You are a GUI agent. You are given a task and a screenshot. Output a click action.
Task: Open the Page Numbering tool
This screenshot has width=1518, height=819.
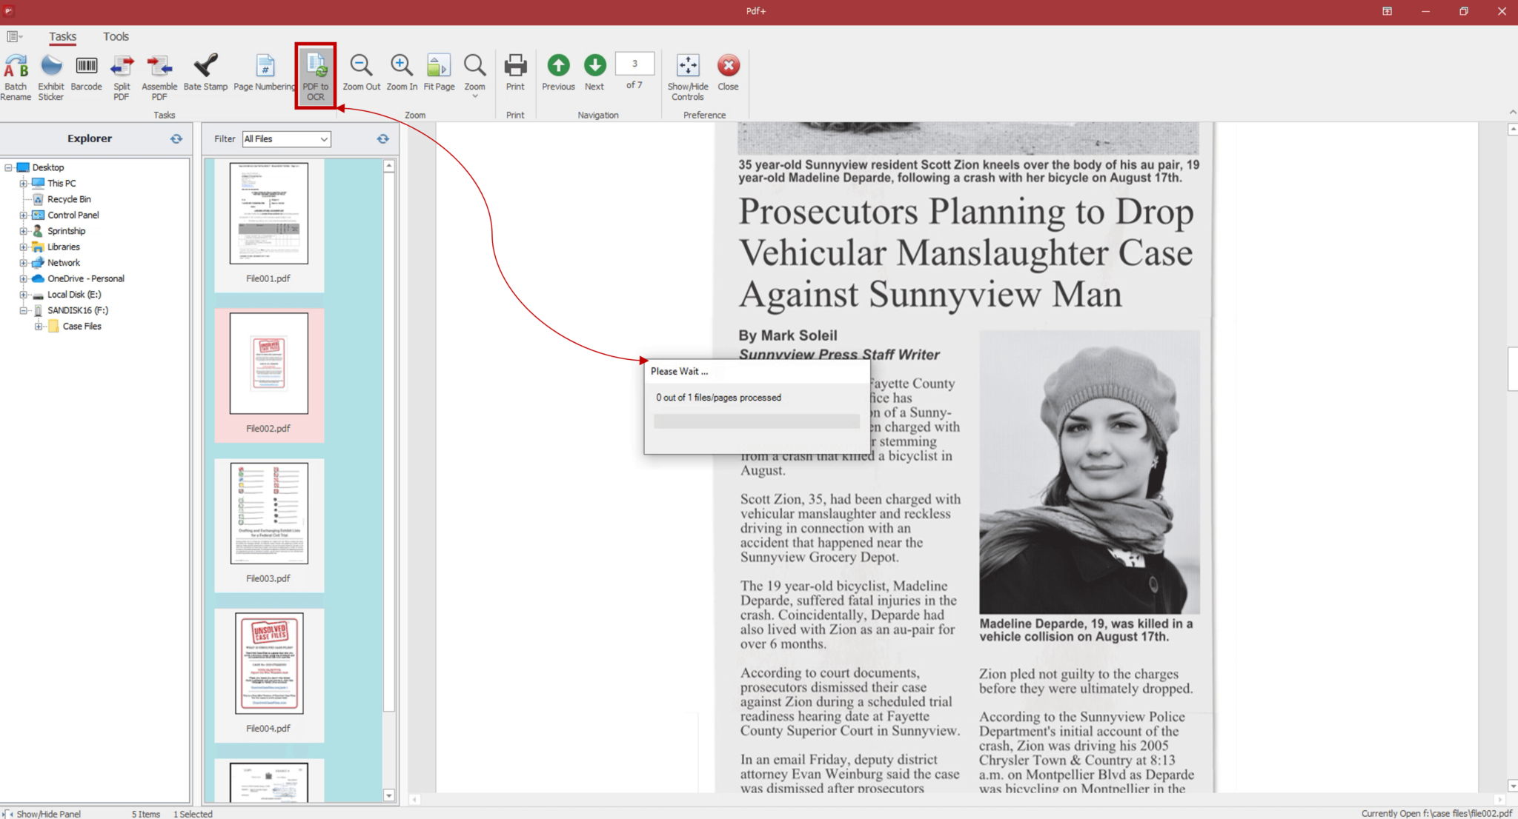[265, 73]
